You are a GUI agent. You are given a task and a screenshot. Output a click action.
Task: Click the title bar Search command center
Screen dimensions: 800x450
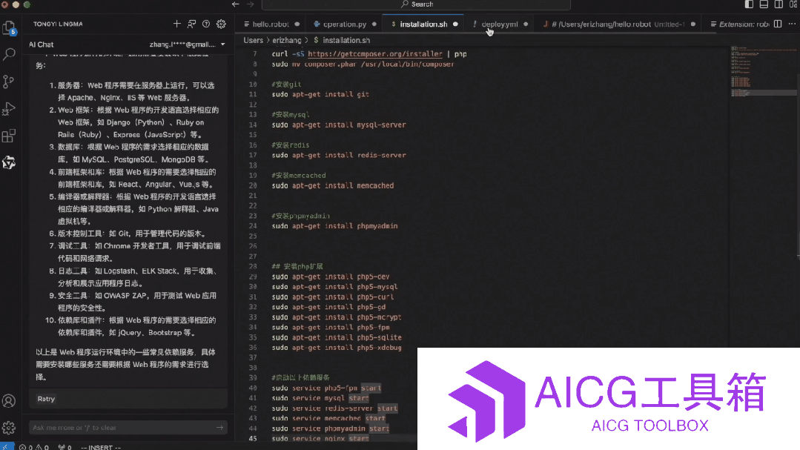coord(417,4)
